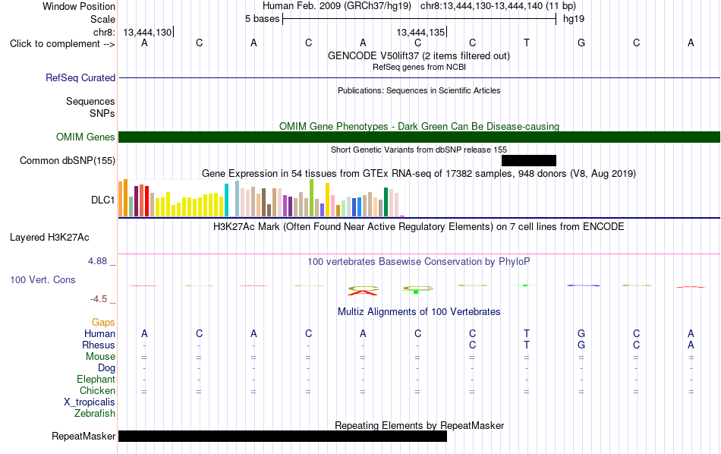
Task: Click the cyan bar in the GTEx chart
Action: [x=226, y=200]
